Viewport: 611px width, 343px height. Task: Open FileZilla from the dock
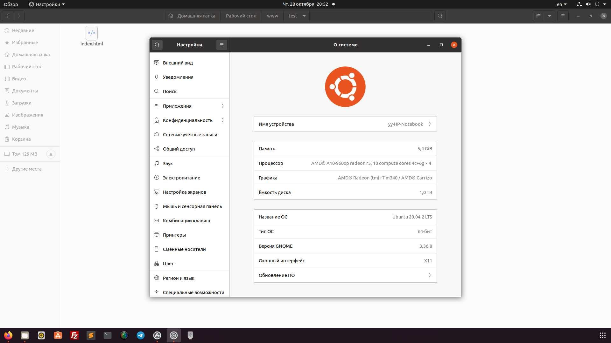(x=74, y=335)
